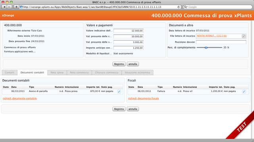This screenshot has width=254, height=142.
Task: Open the Chiusura commessa tab
Action: tap(107, 73)
